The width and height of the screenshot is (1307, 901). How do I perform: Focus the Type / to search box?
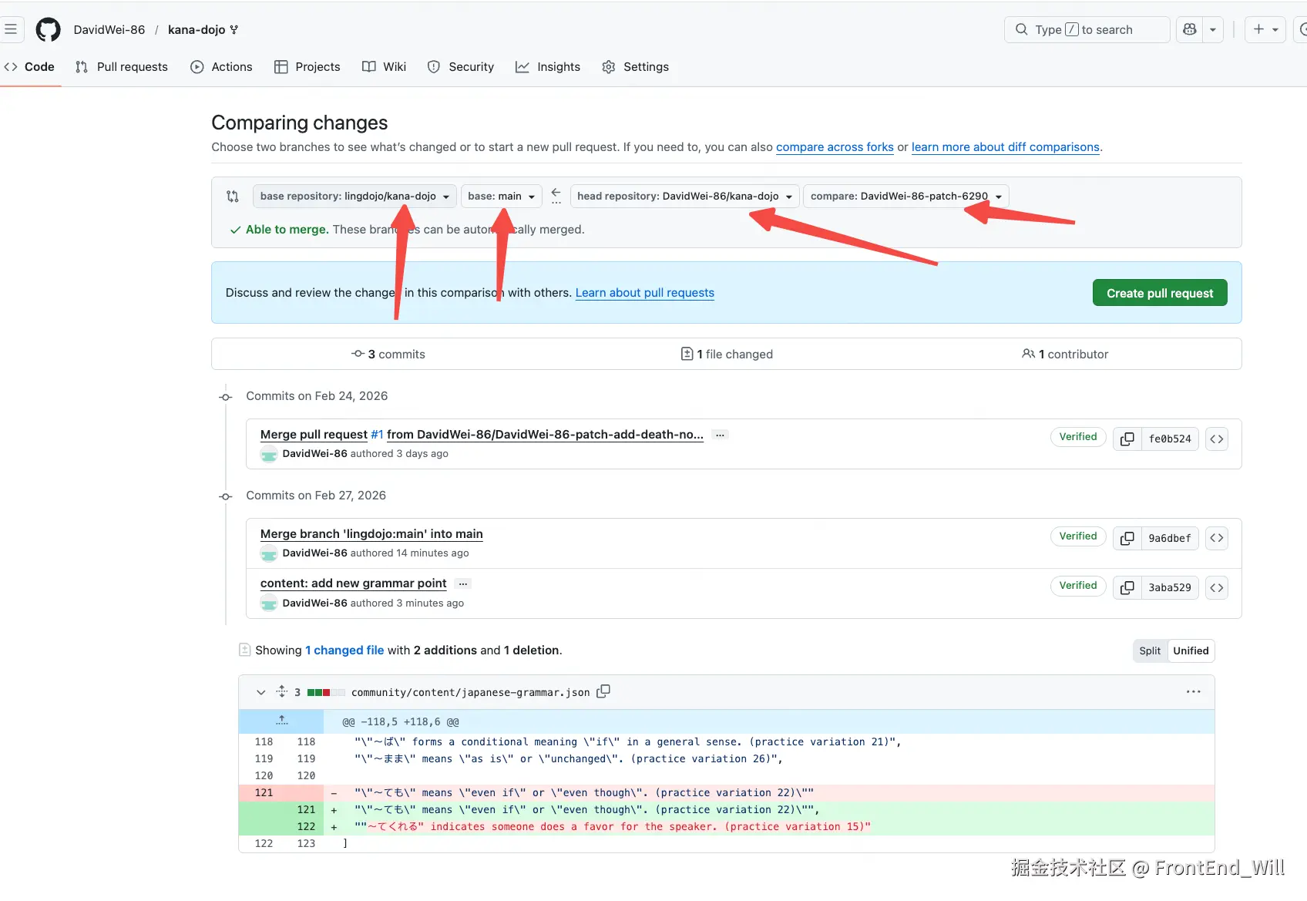(x=1087, y=29)
